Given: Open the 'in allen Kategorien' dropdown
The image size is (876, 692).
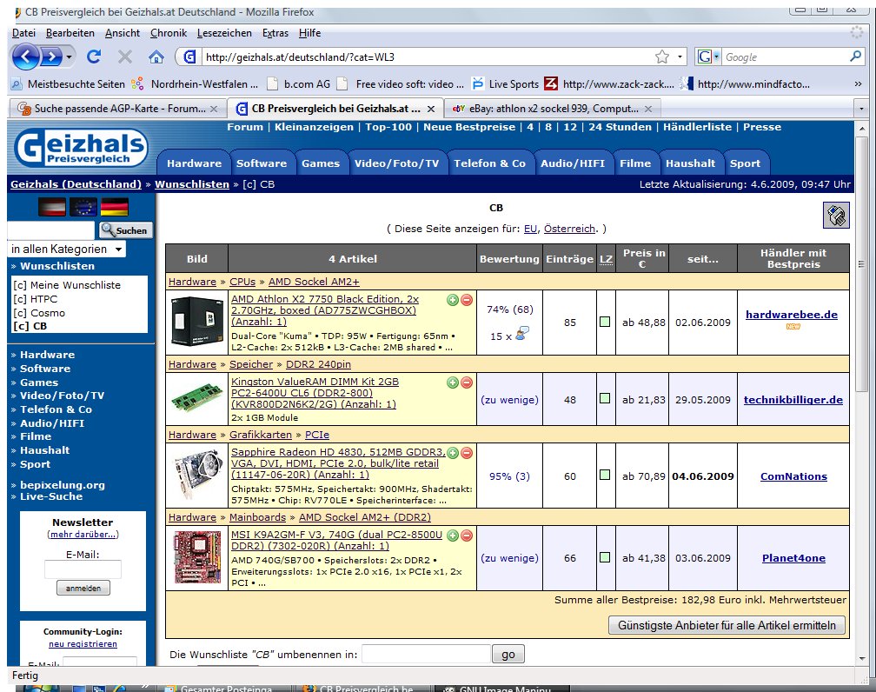Looking at the screenshot, I should [66, 250].
